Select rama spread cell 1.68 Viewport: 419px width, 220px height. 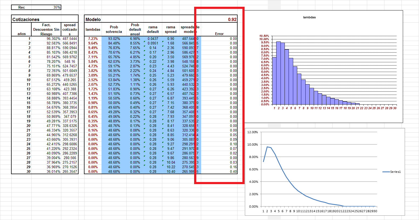point(171,43)
